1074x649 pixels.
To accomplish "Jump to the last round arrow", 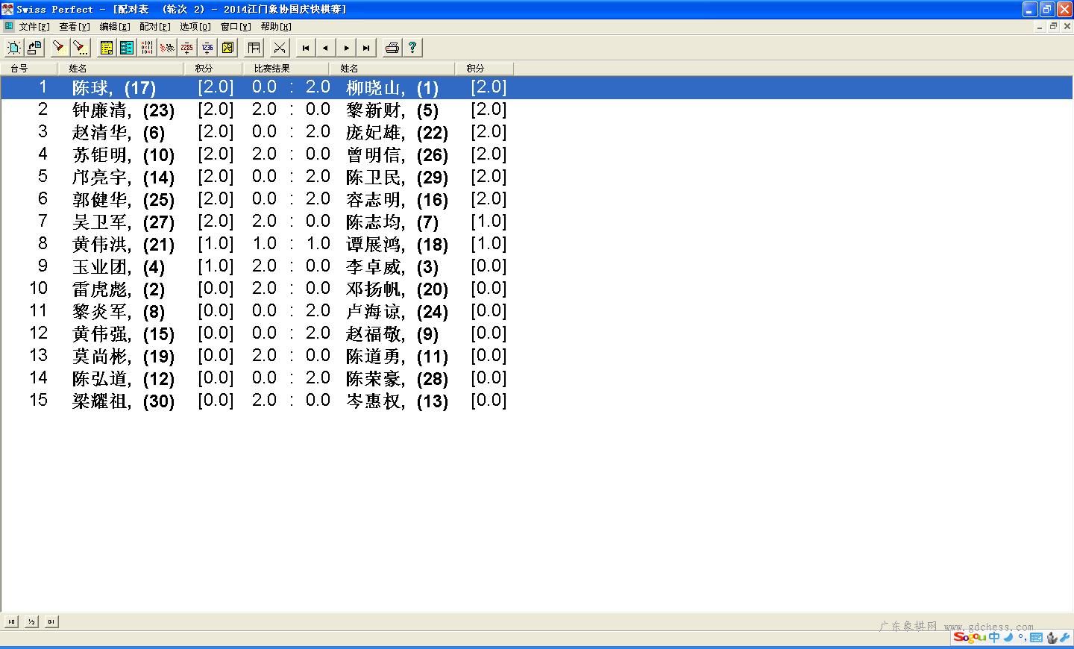I will 366,48.
